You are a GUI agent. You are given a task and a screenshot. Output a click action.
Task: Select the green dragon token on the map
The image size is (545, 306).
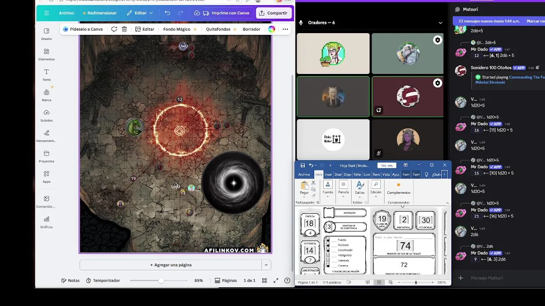[x=135, y=127]
